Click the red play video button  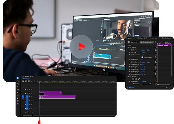81,47
